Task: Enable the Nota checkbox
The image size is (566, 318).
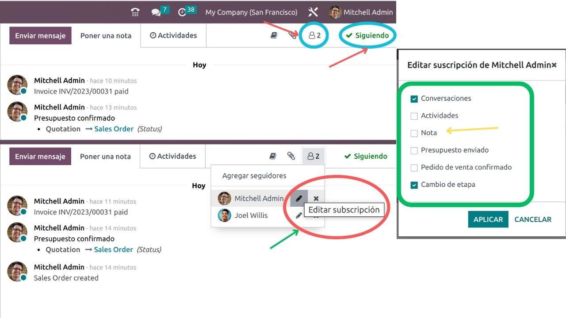Action: [x=414, y=133]
